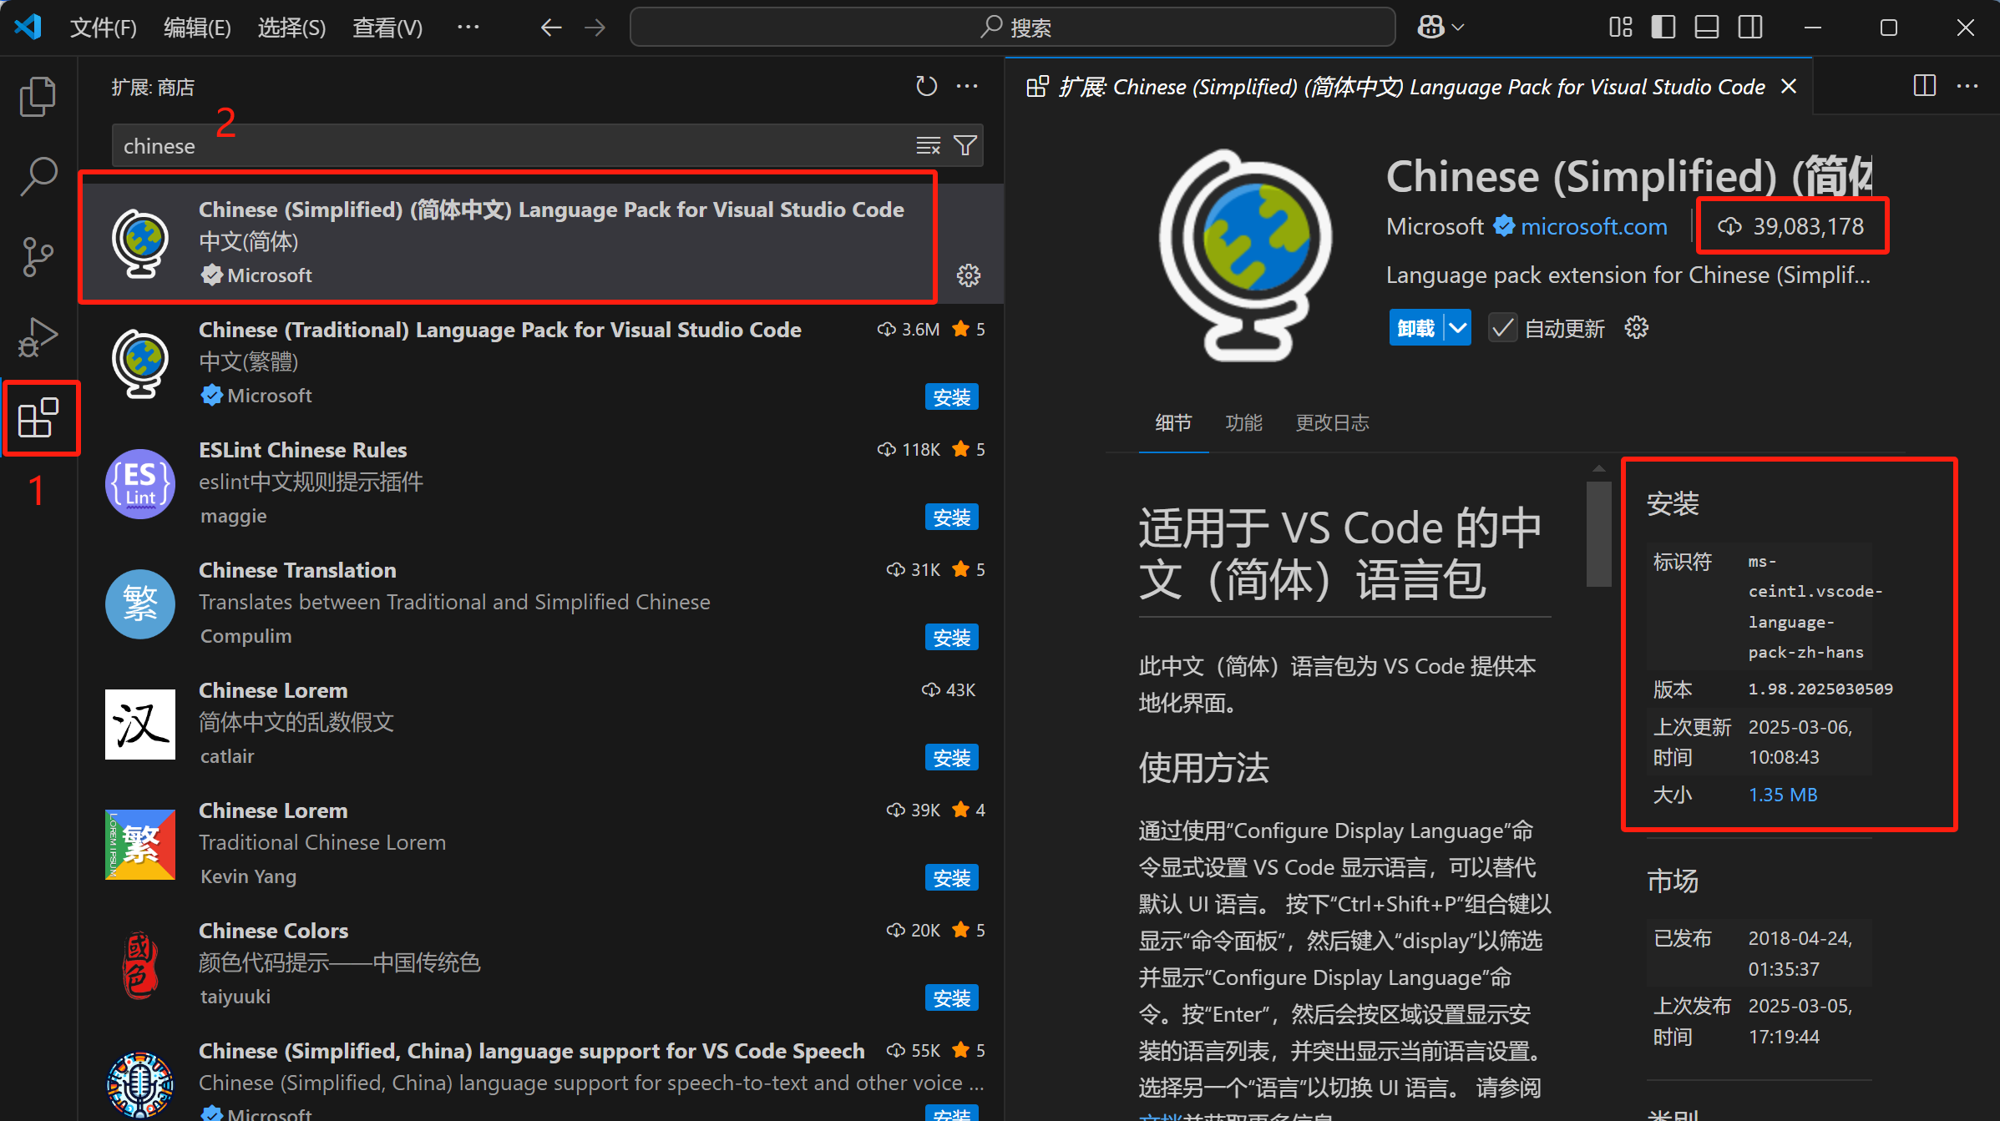The height and width of the screenshot is (1121, 2000).
Task: Expand the 卸载 button dropdown arrow
Action: 1458,328
